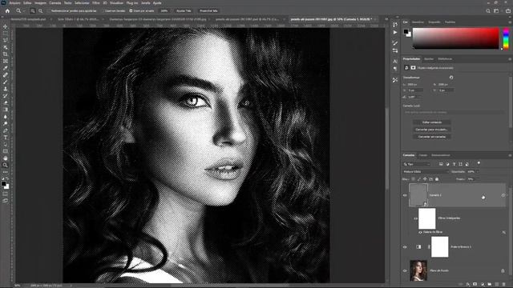The image size is (513, 288).
Task: Open the Filtro menu
Action: [x=95, y=3]
